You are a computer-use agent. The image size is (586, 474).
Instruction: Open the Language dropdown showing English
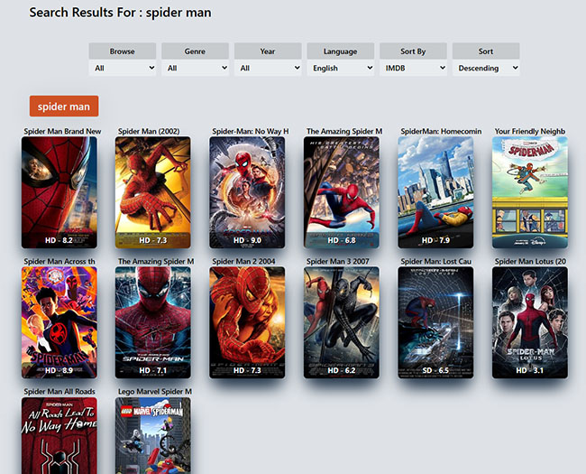coord(341,68)
